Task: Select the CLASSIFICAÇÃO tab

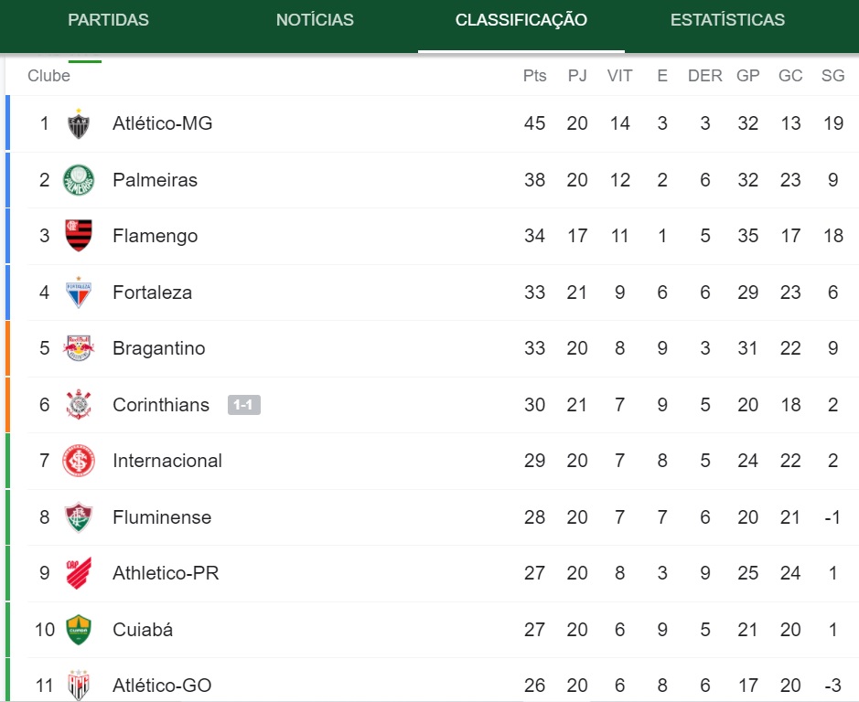Action: click(x=521, y=20)
